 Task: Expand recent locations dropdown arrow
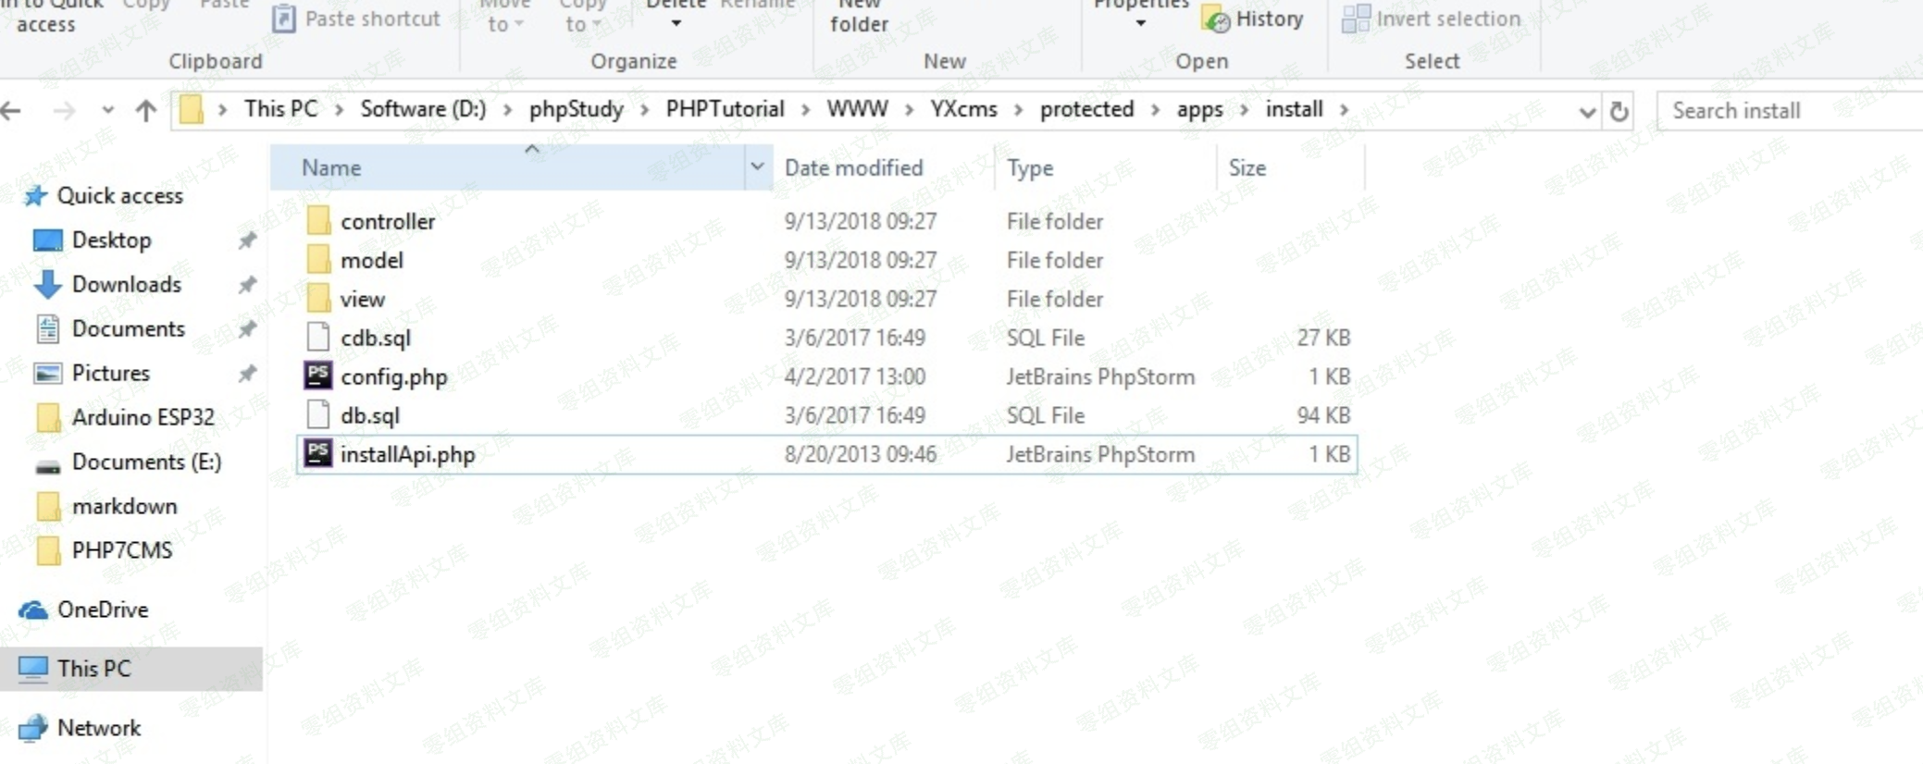coord(108,111)
